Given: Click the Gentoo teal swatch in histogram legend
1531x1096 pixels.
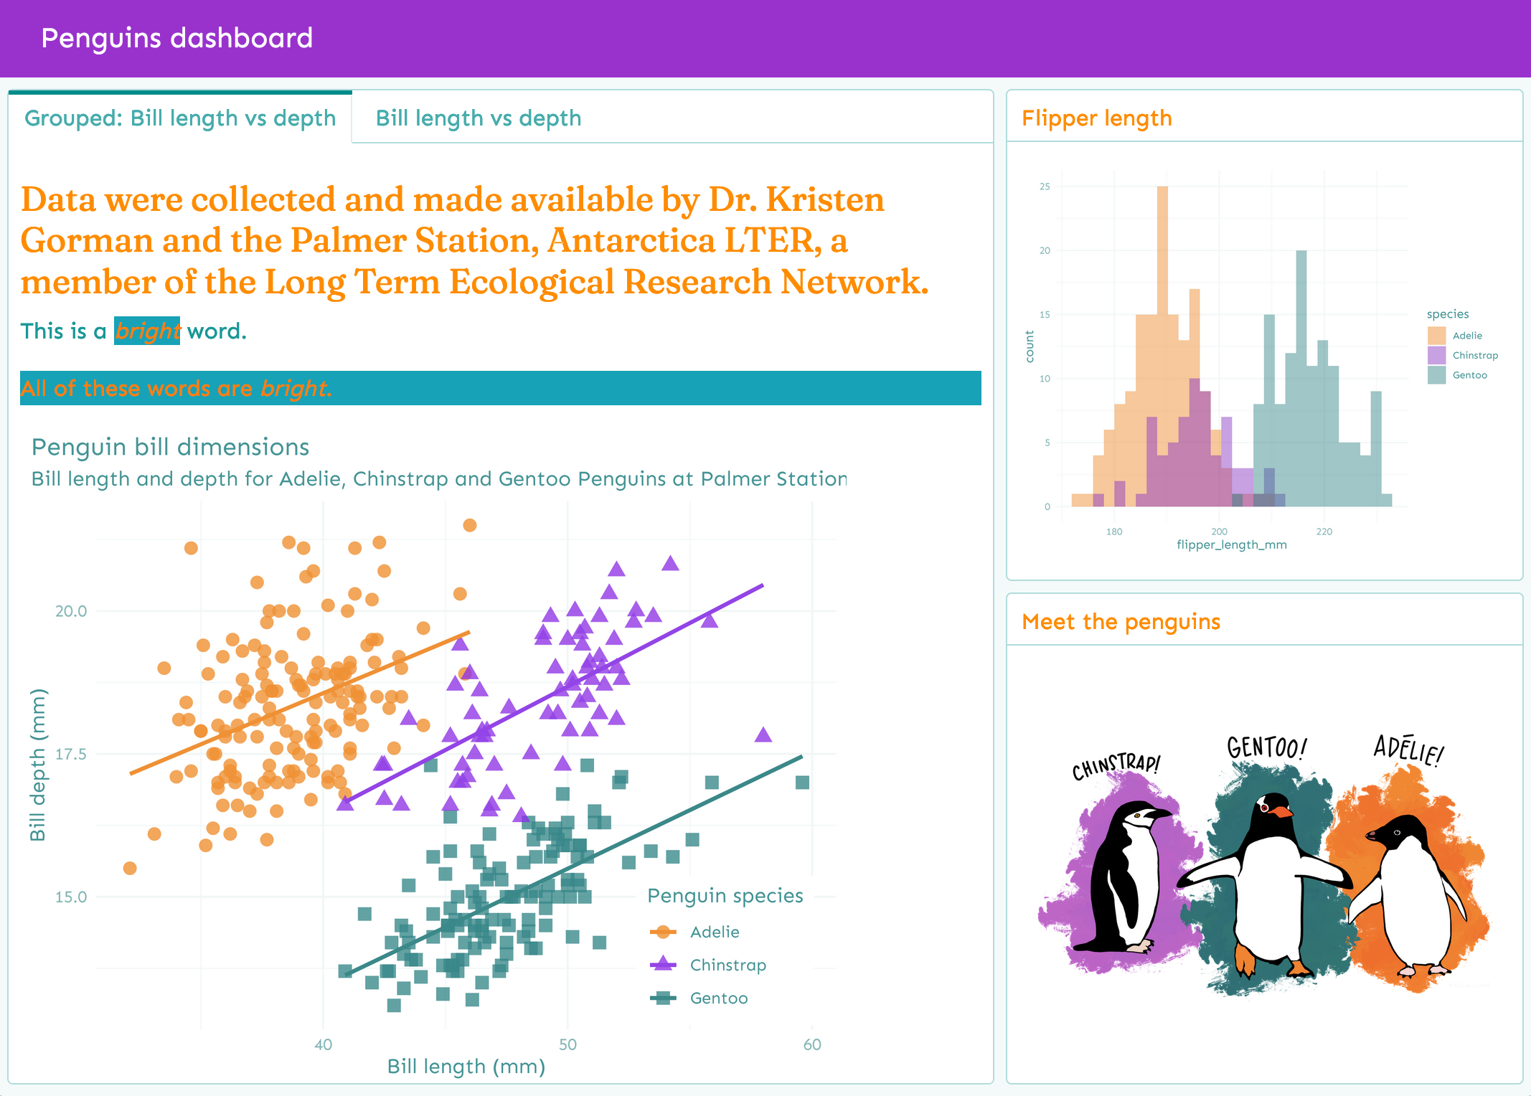Looking at the screenshot, I should click(x=1436, y=375).
